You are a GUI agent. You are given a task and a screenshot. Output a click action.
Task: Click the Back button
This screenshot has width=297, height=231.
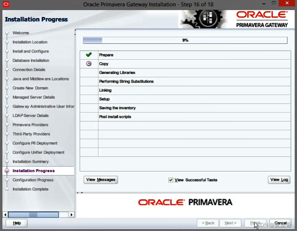click(208, 223)
